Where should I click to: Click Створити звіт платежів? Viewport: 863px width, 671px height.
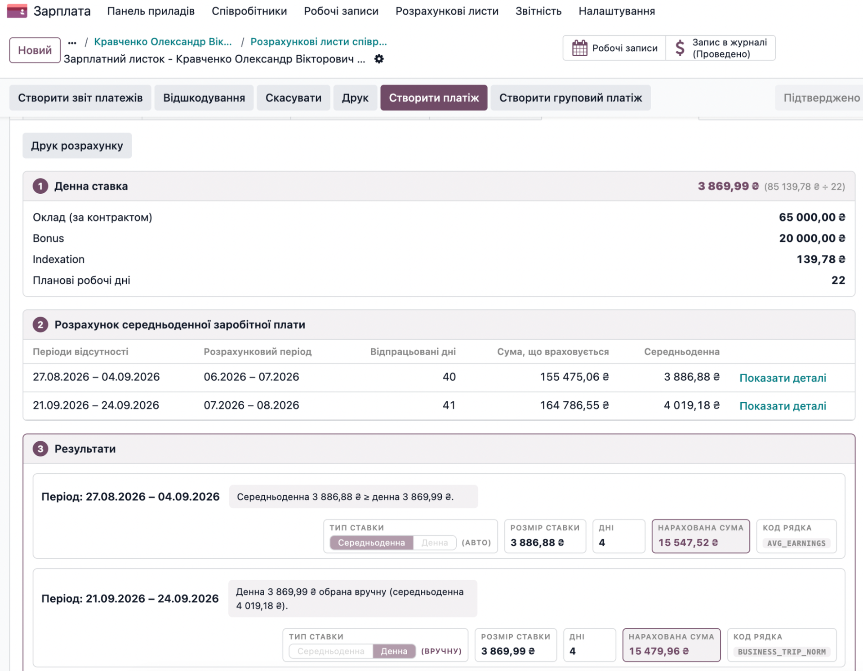pos(80,98)
